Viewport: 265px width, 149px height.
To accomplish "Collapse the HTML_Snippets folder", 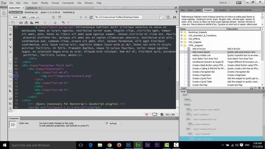I will pos(181,46).
